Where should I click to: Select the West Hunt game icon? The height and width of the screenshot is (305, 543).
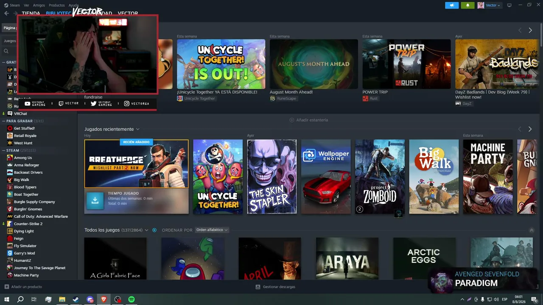coord(10,143)
